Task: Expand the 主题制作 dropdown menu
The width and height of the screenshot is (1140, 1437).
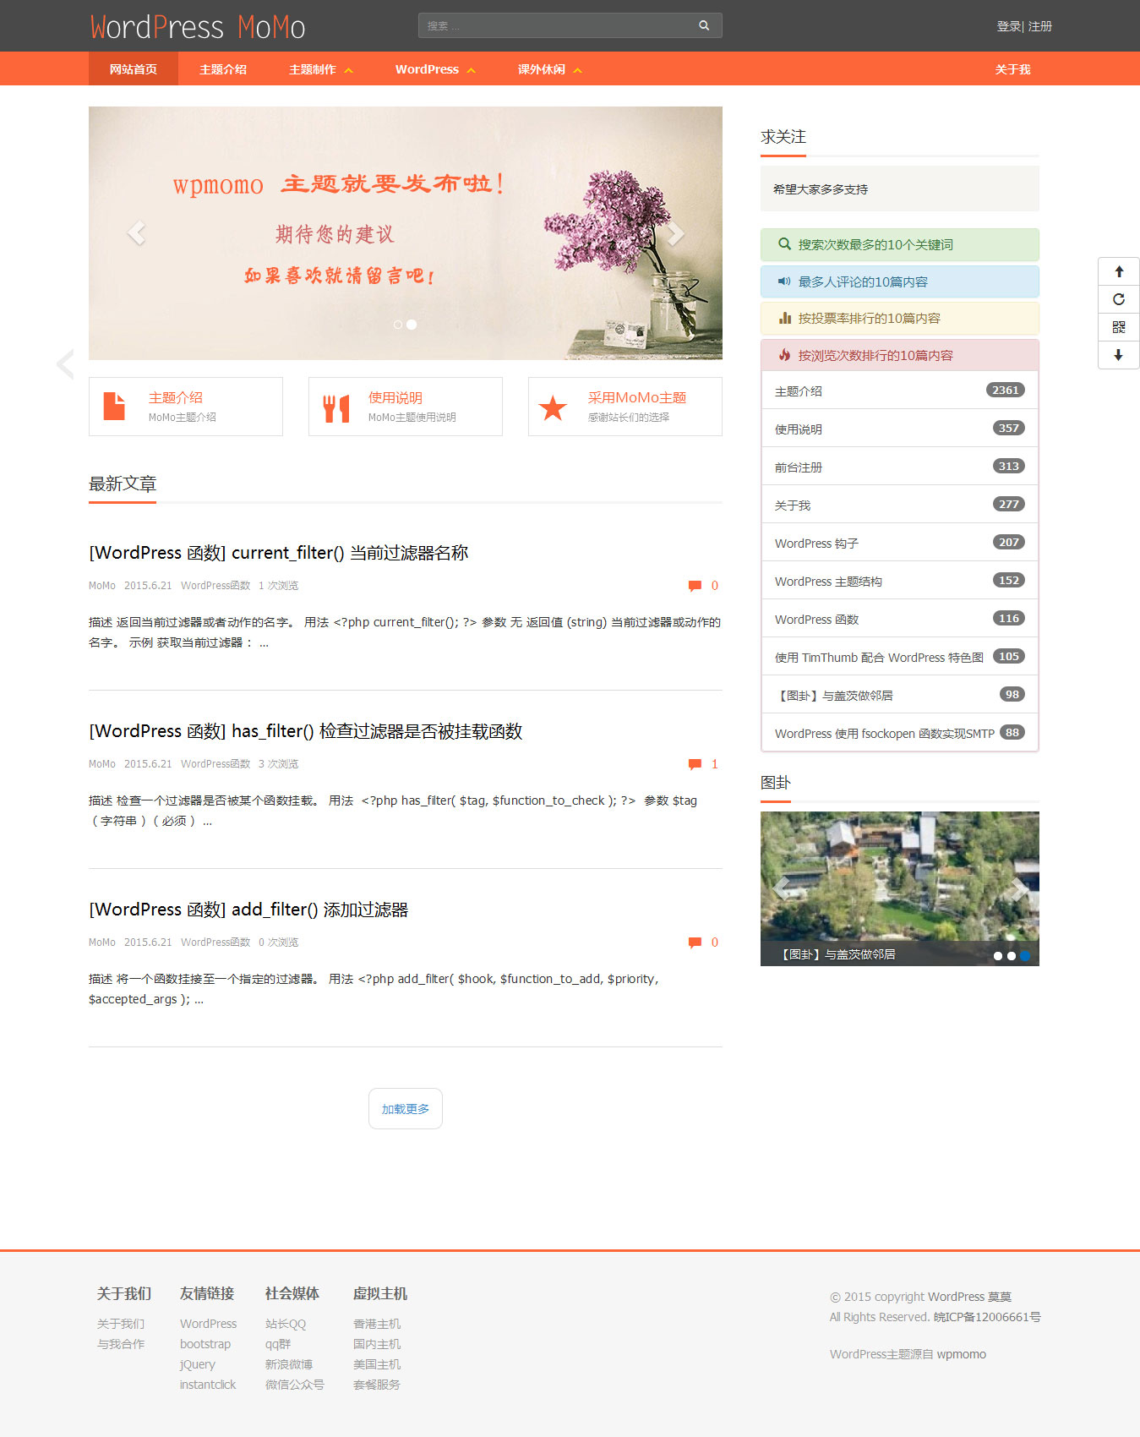Action: point(321,69)
